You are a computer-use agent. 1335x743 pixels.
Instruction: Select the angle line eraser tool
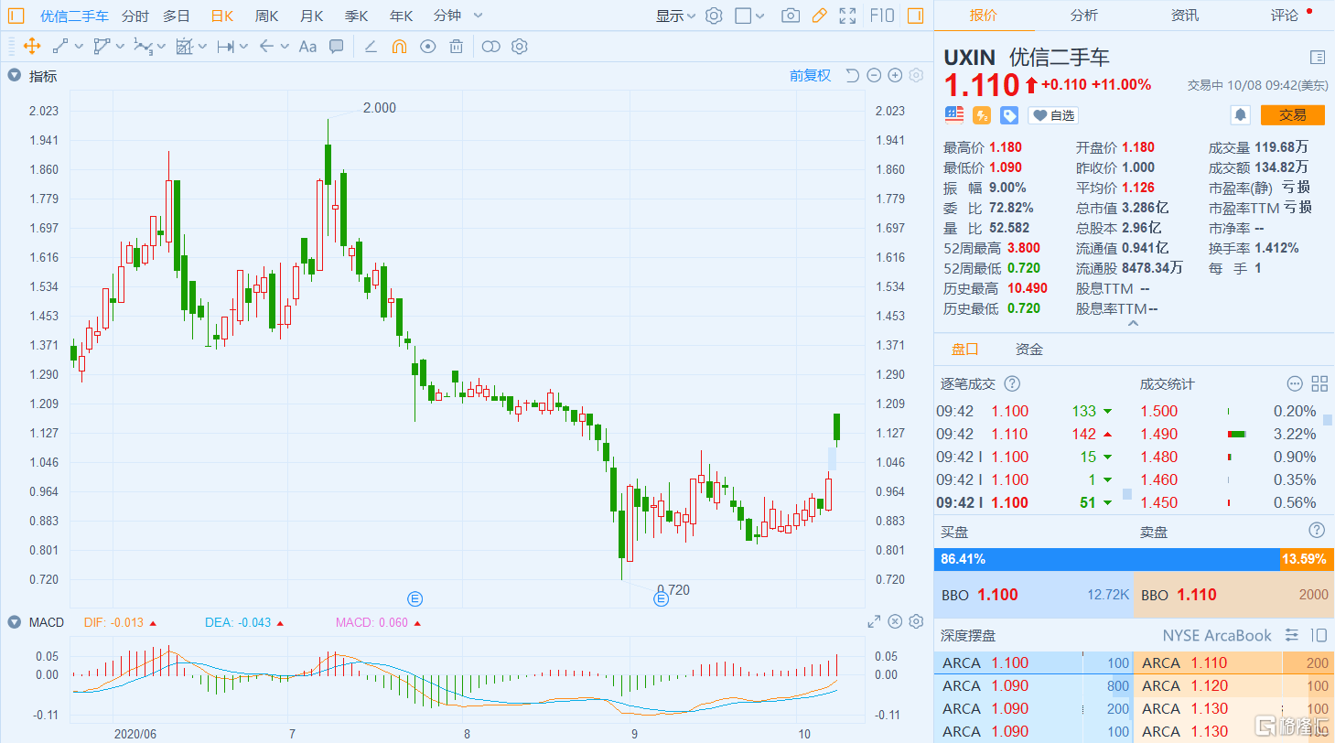click(371, 46)
